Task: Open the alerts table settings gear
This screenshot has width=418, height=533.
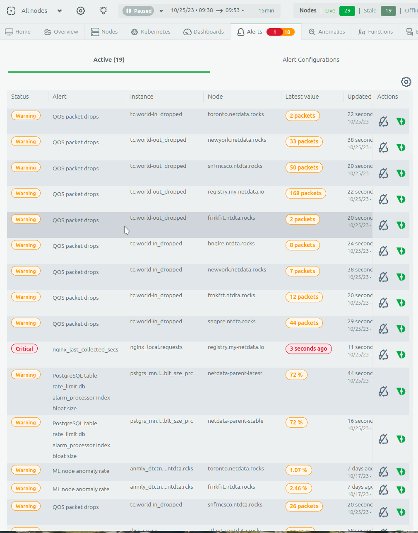Action: tap(406, 82)
